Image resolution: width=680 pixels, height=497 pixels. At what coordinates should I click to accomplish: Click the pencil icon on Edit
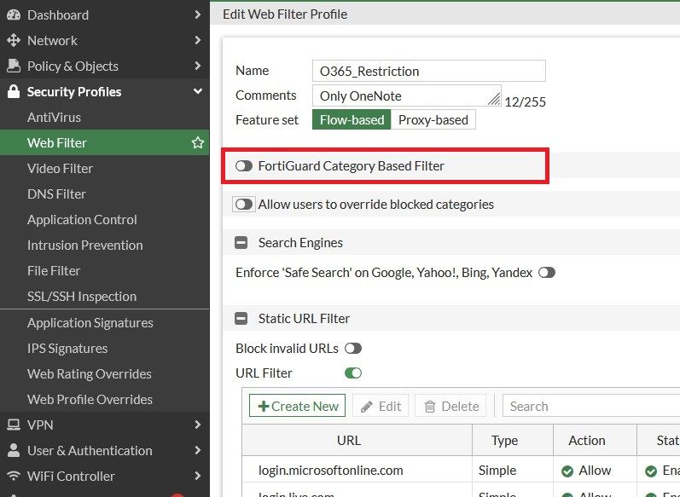tap(367, 407)
